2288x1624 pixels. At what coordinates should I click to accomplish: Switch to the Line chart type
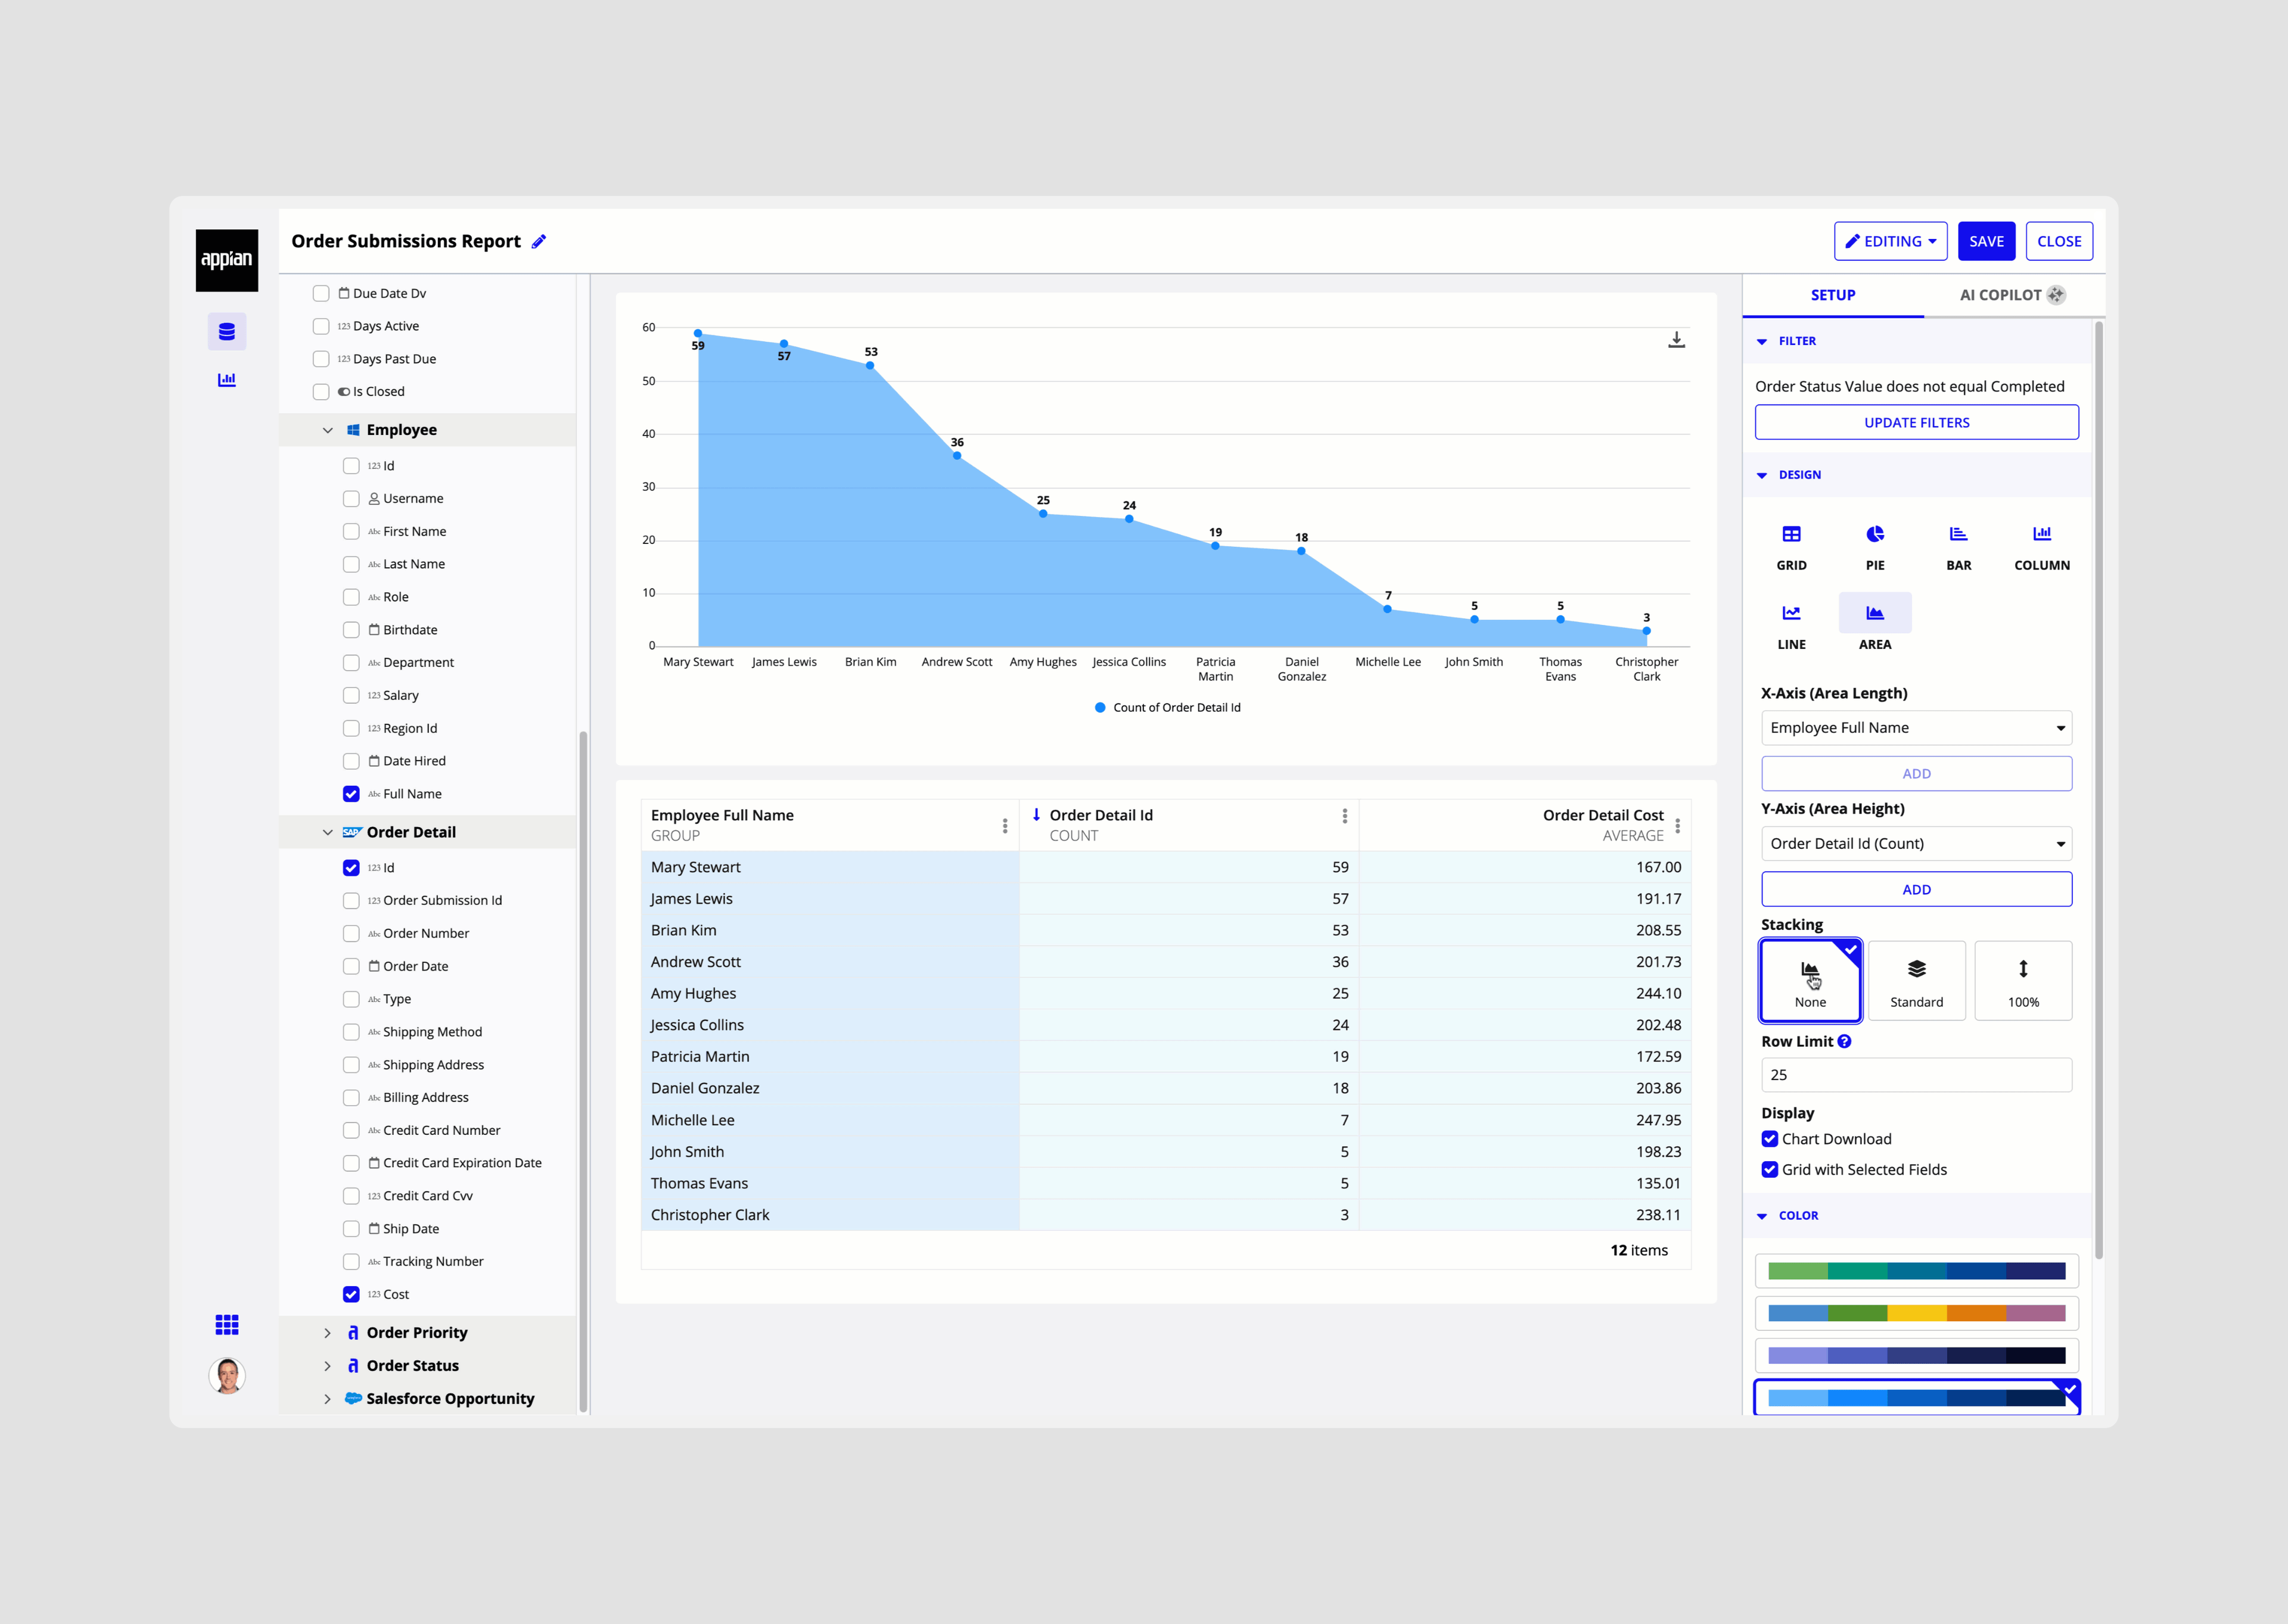[1791, 614]
